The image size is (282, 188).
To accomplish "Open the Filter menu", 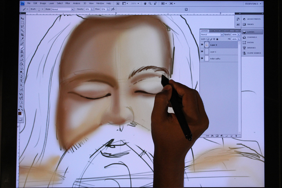I will [x=68, y=3].
